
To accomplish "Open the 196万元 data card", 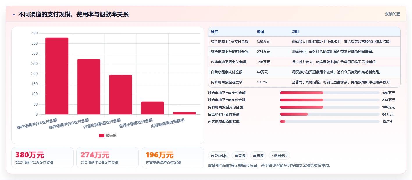I will click(x=173, y=158).
